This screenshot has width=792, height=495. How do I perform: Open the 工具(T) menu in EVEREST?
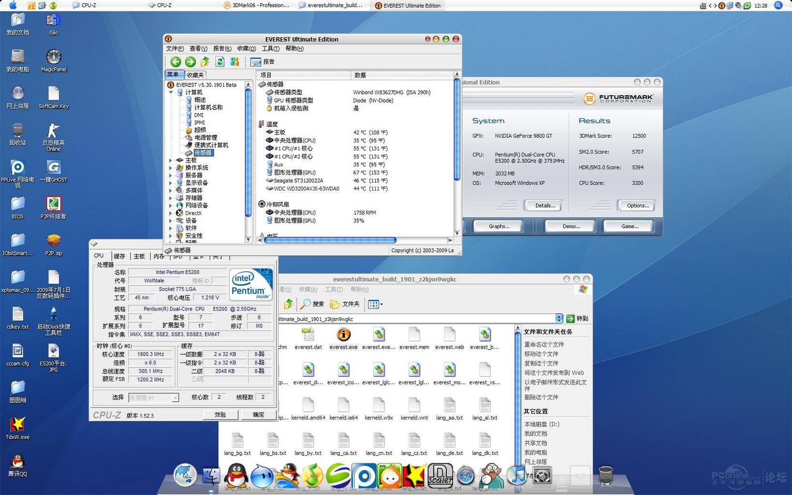(x=270, y=49)
